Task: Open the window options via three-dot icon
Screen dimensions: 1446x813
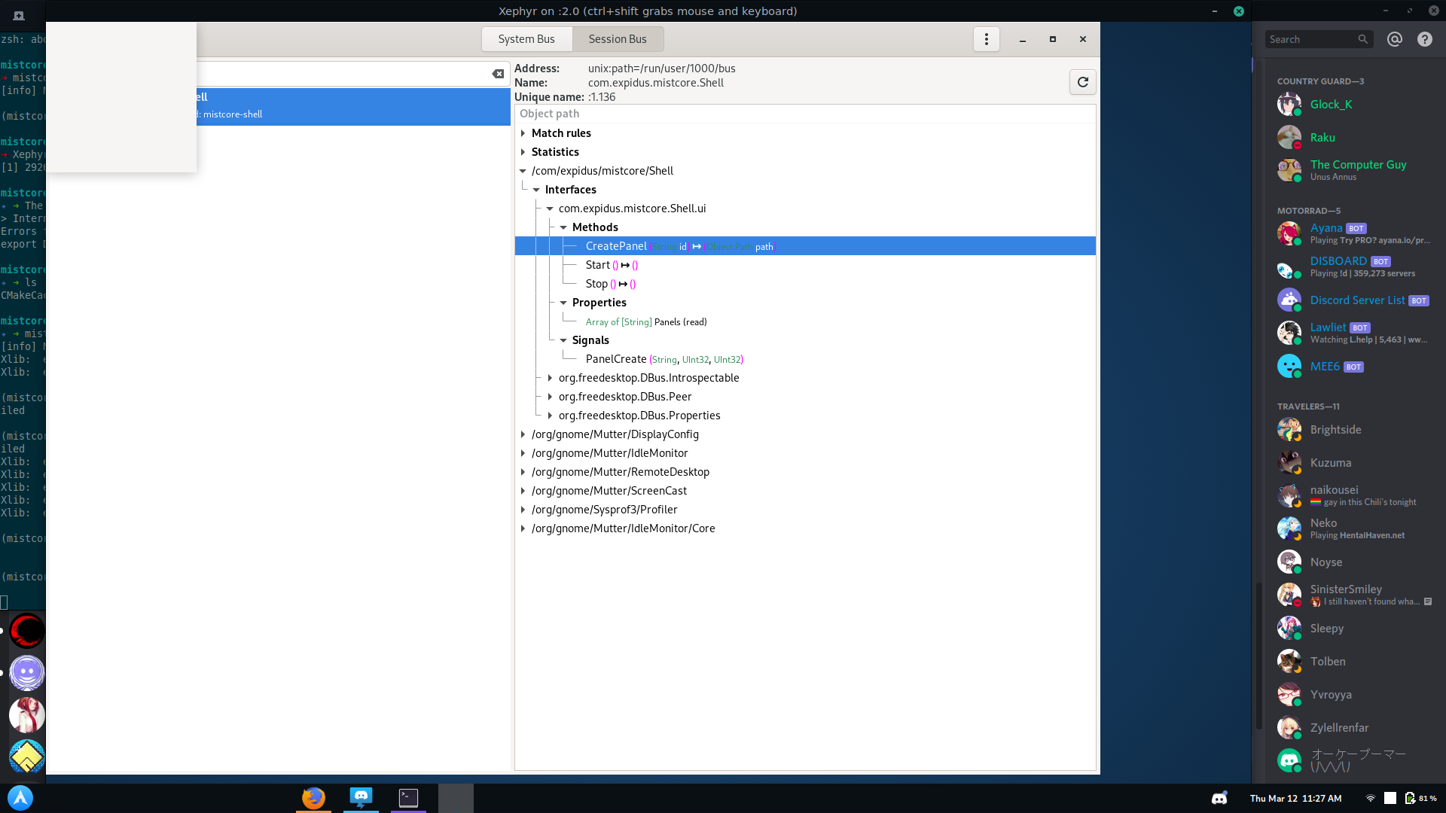Action: 986,38
